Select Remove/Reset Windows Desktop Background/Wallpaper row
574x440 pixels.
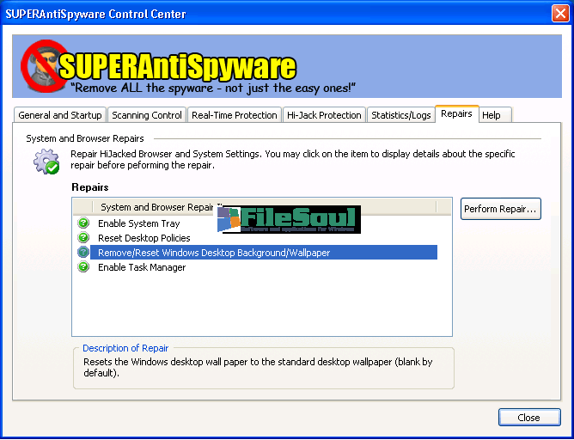click(x=263, y=252)
